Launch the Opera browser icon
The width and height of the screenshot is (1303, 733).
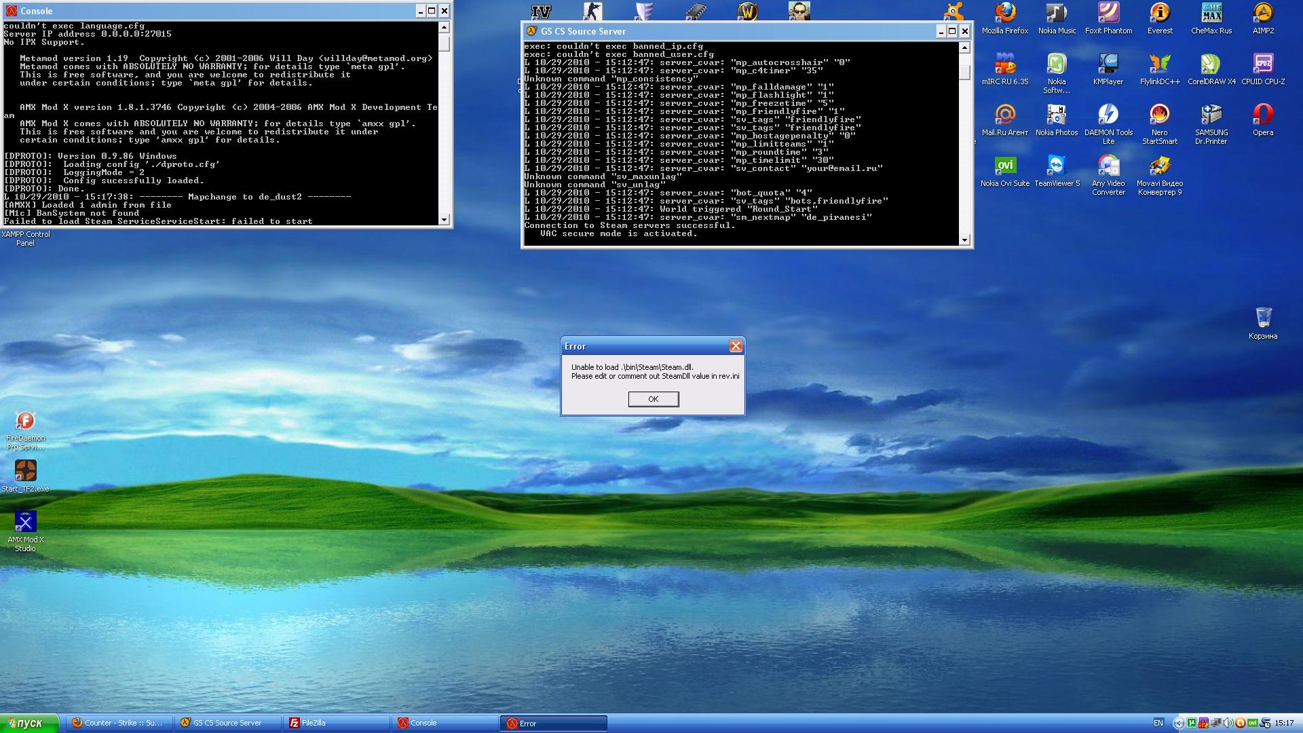[1263, 120]
